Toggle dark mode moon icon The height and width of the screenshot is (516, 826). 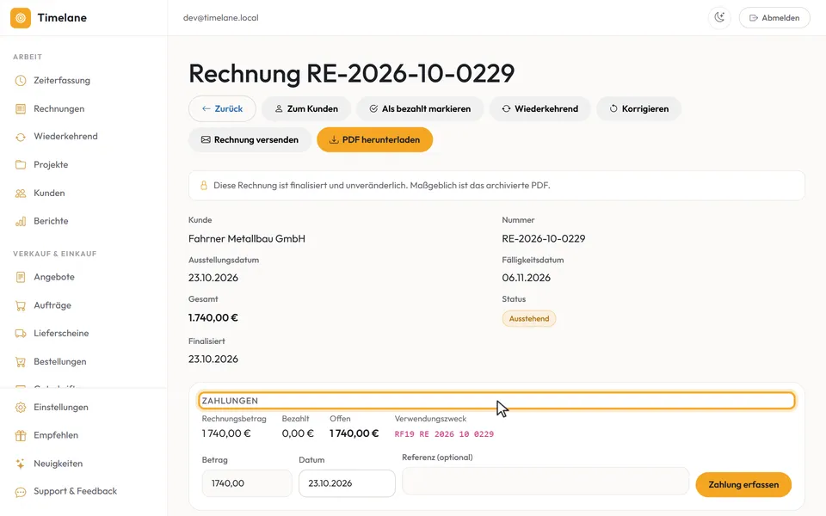tap(719, 18)
